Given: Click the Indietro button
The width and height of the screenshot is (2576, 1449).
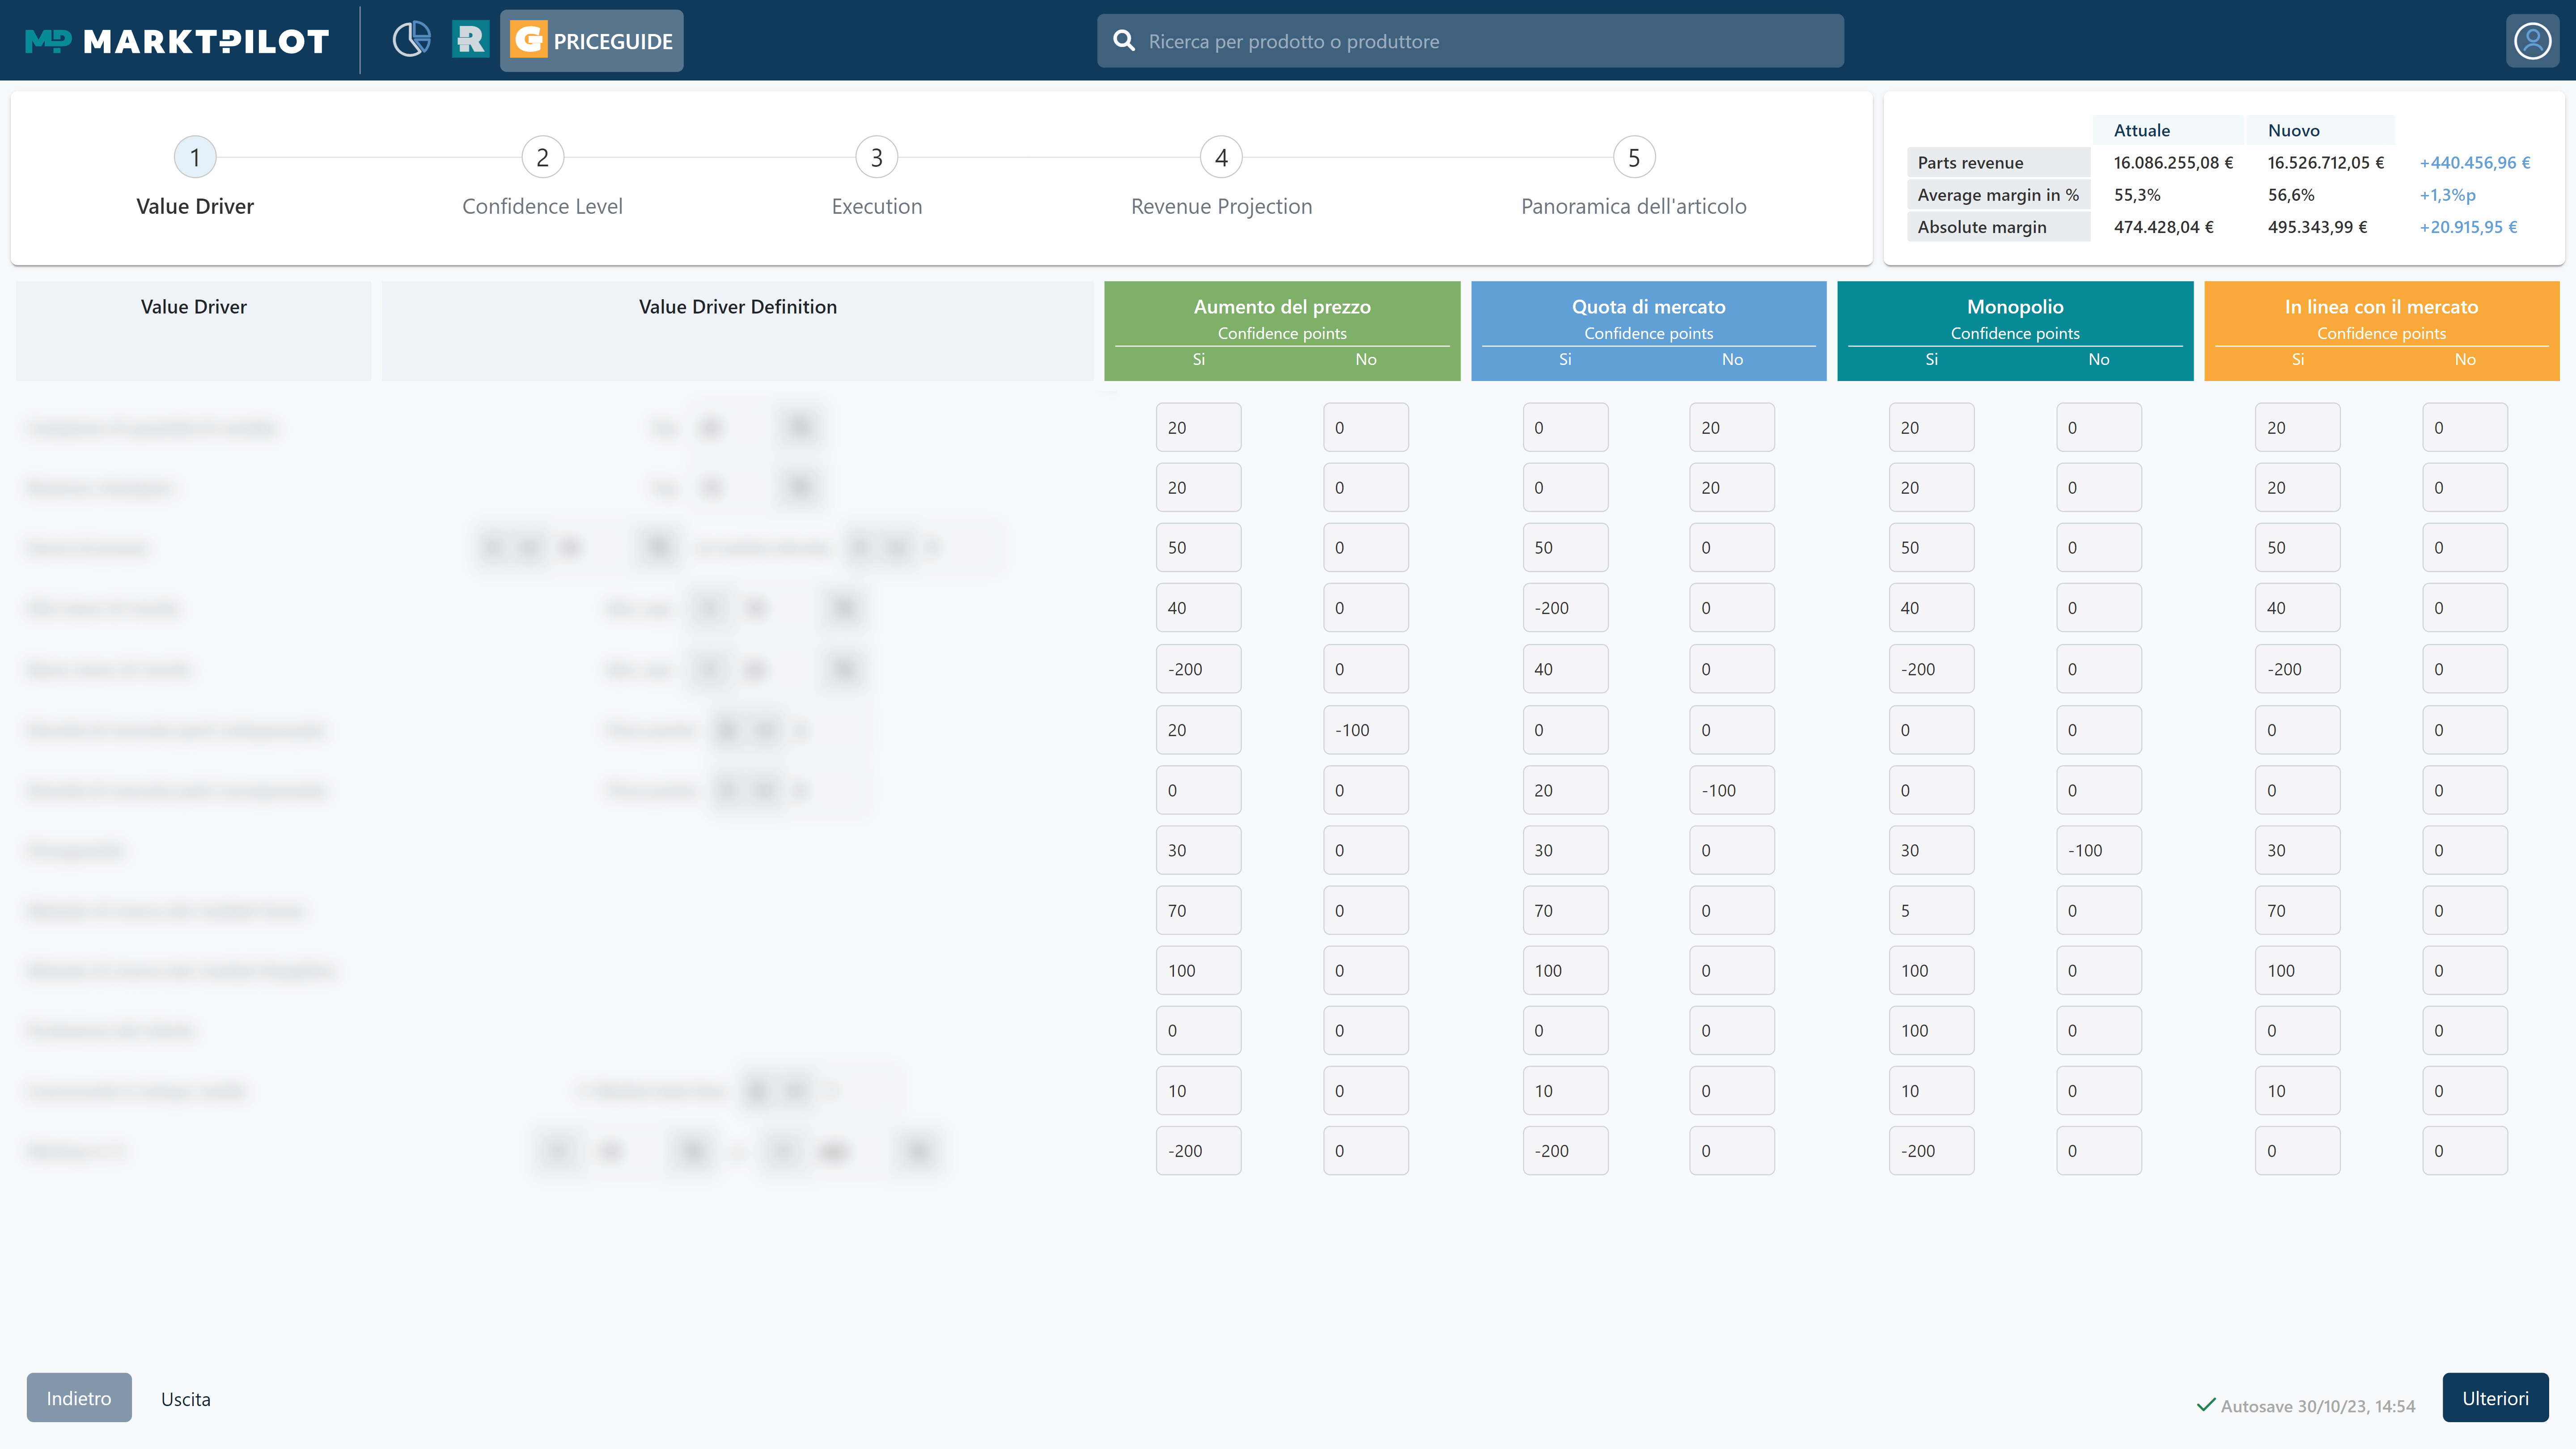Looking at the screenshot, I should click(78, 1398).
